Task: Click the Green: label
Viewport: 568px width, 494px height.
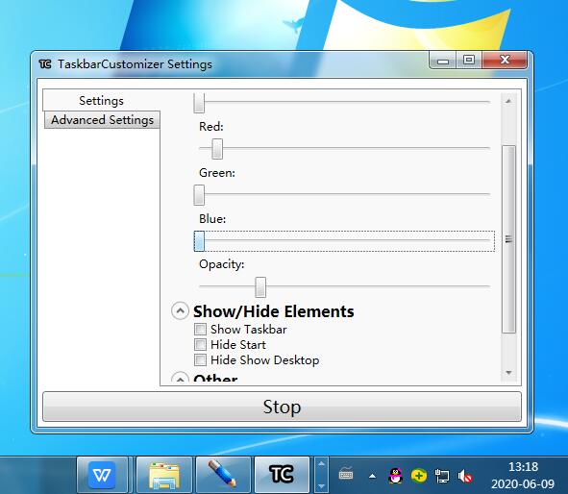Action: coord(217,173)
